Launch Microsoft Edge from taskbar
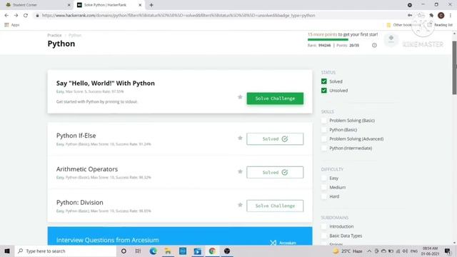This screenshot has height=257, width=457. tap(153, 251)
